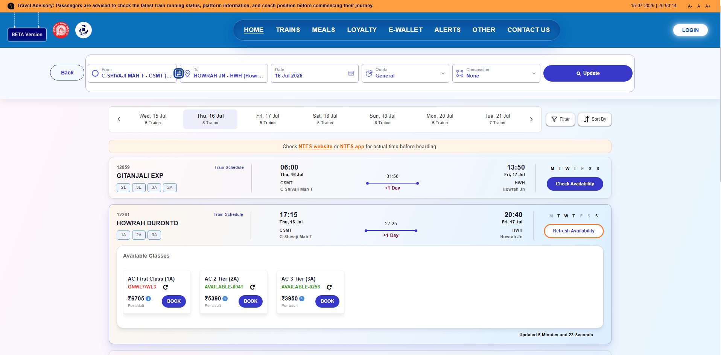Click the Indian Railways logo

coord(61,30)
